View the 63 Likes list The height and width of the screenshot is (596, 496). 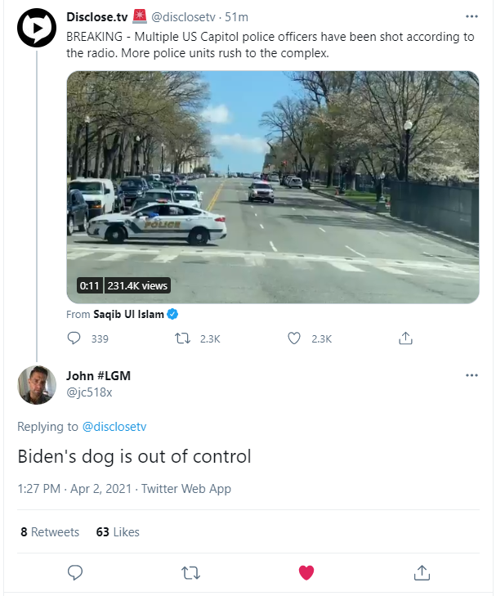point(118,532)
